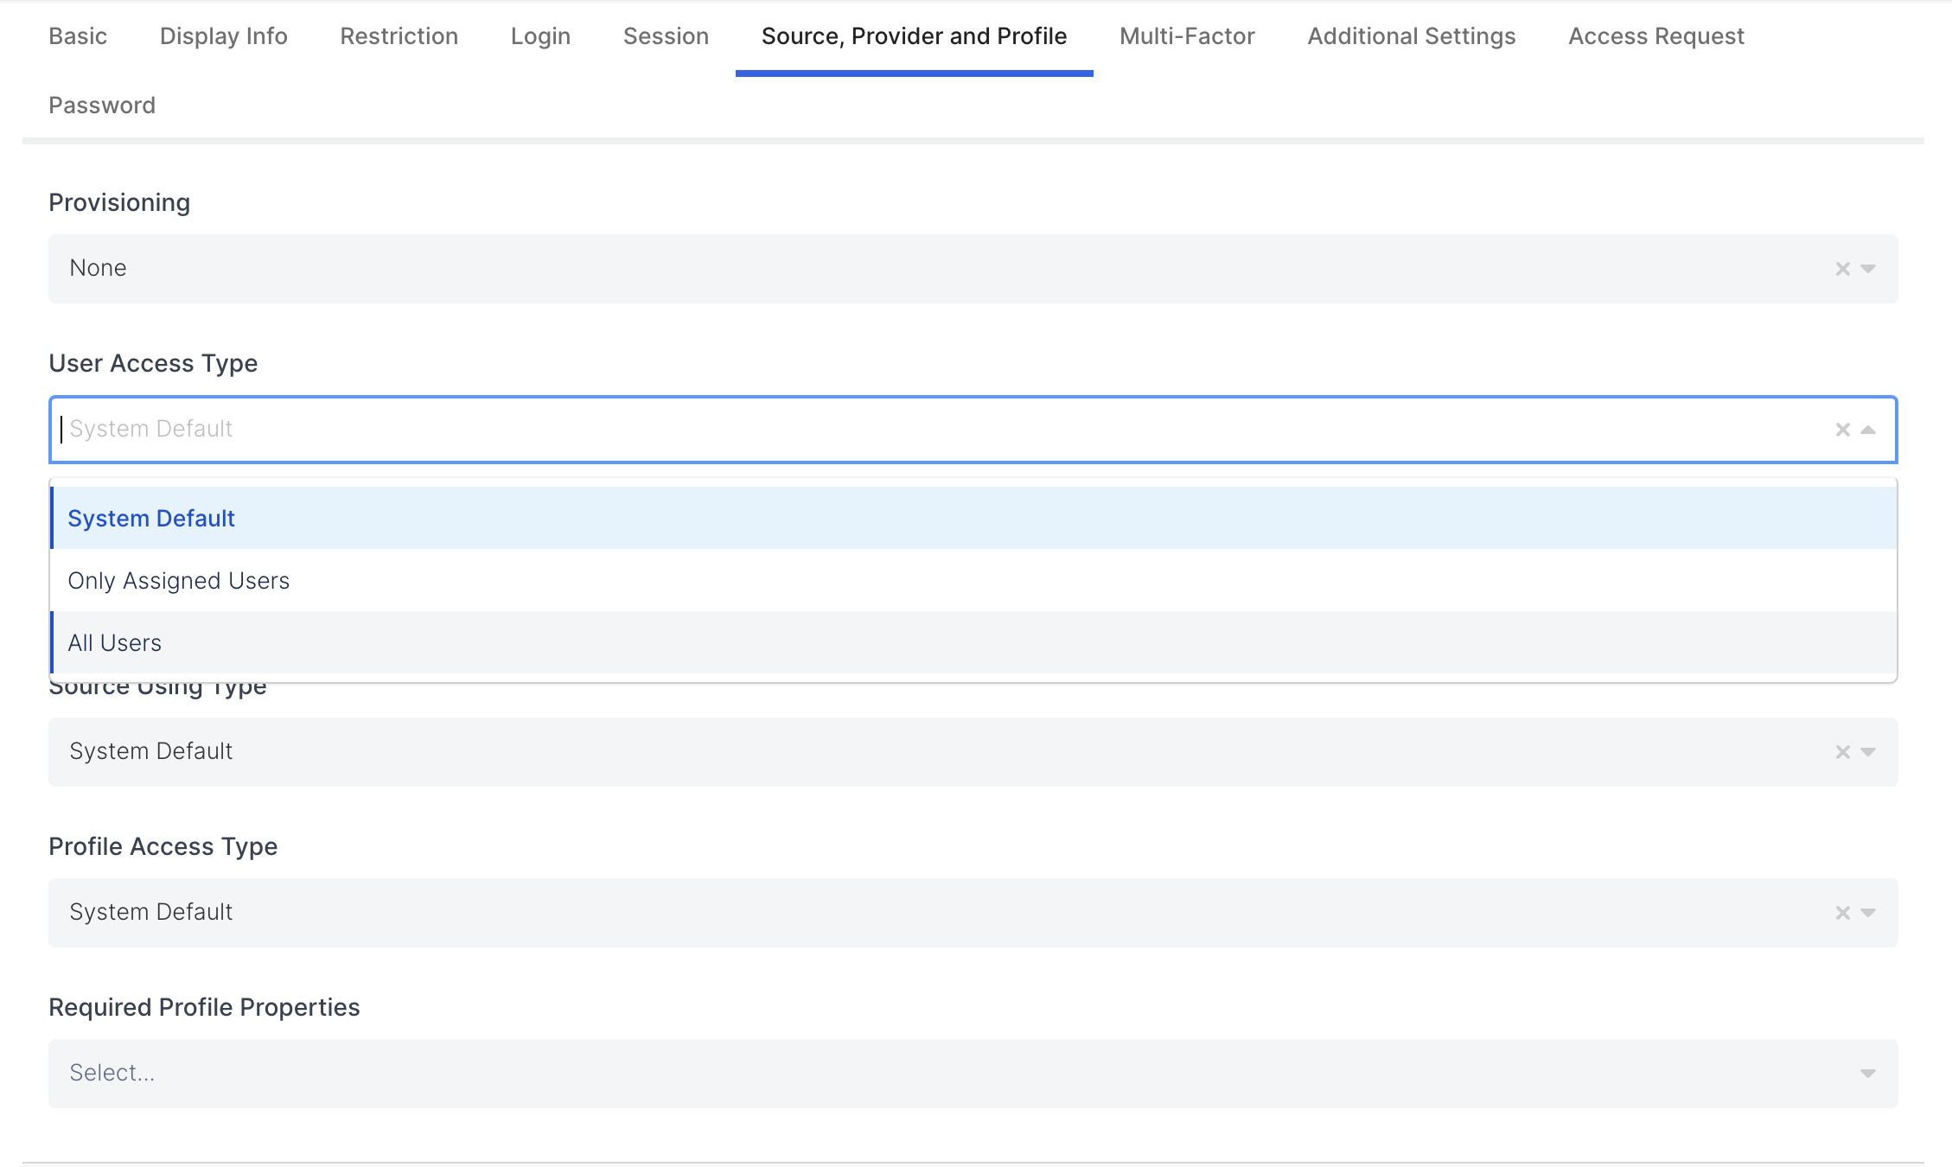1952x1167 pixels.
Task: Clear User Access Type with X icon
Action: point(1842,430)
